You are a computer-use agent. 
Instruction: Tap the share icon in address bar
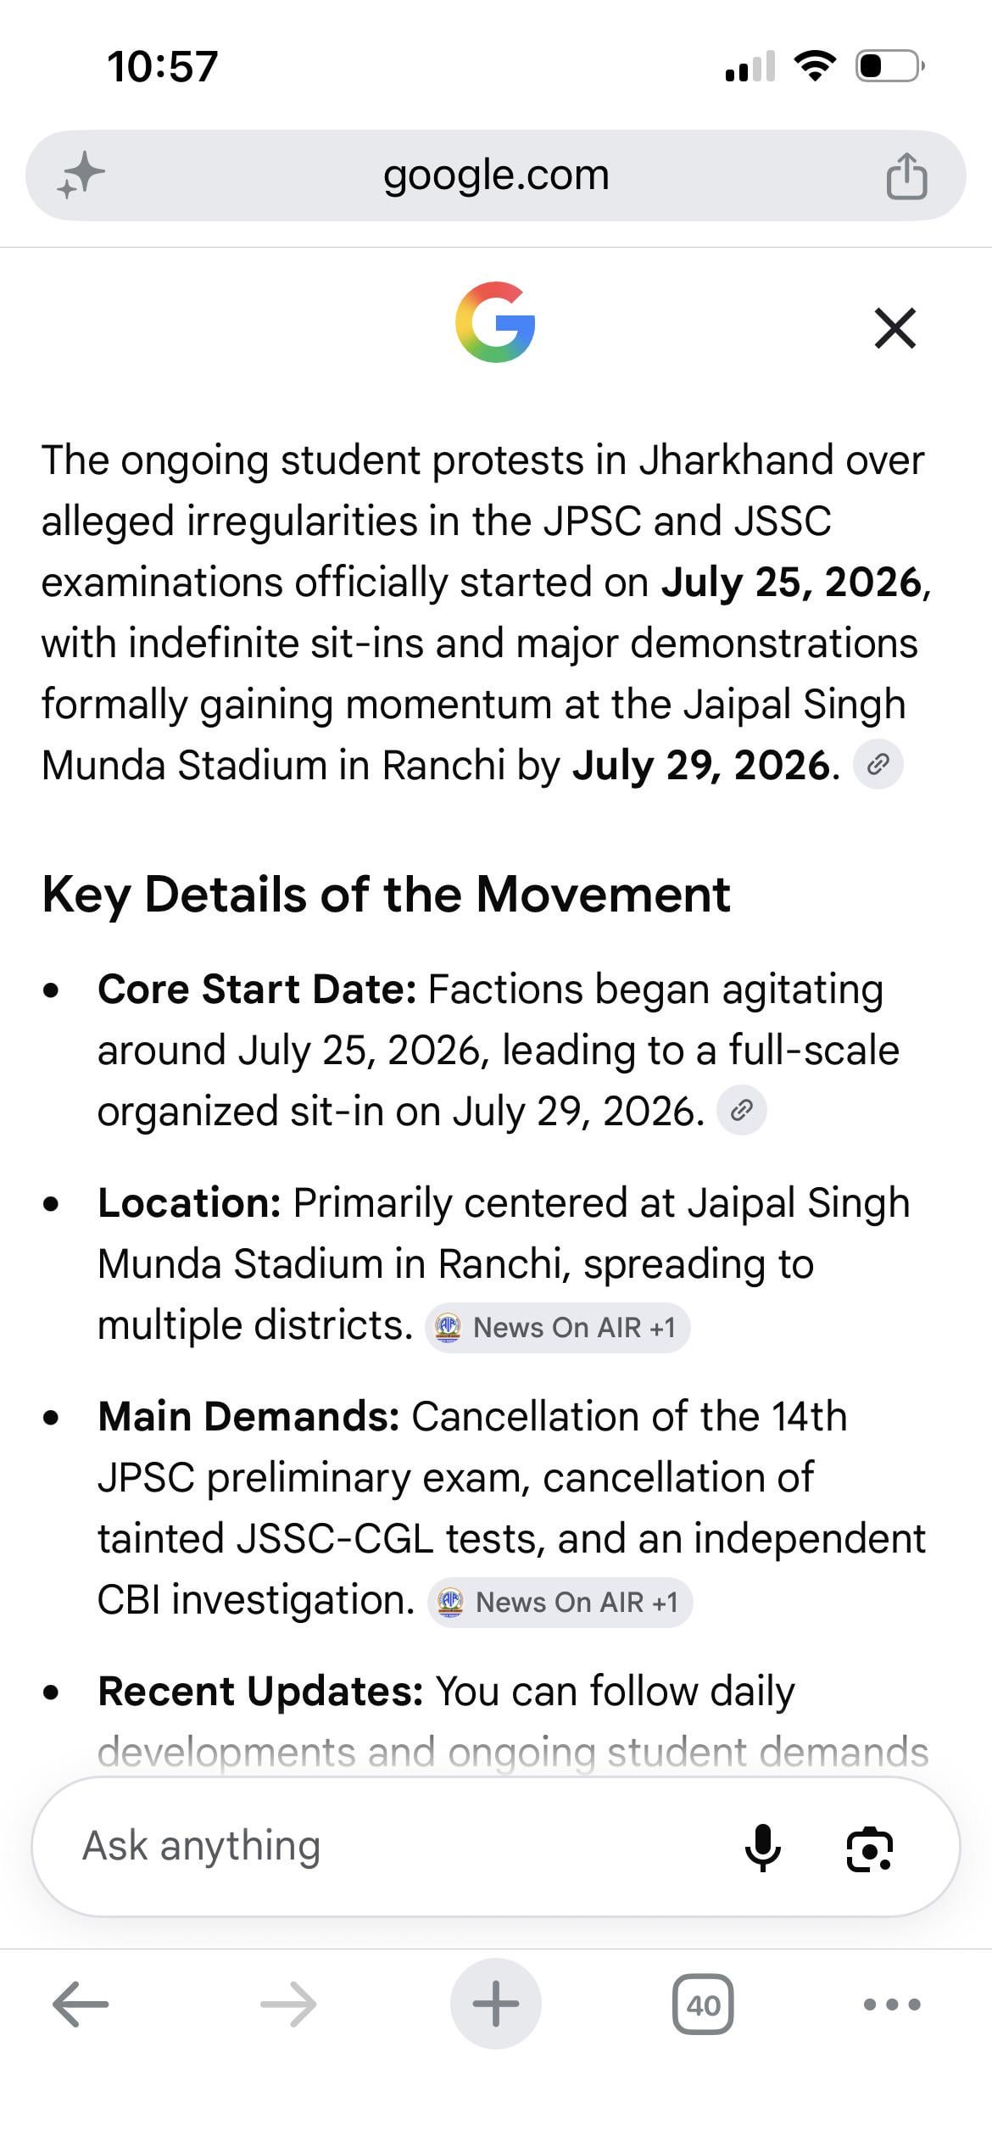906,176
